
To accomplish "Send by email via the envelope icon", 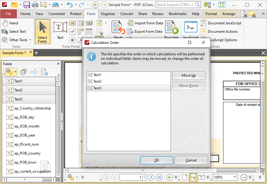I will coord(43,5).
